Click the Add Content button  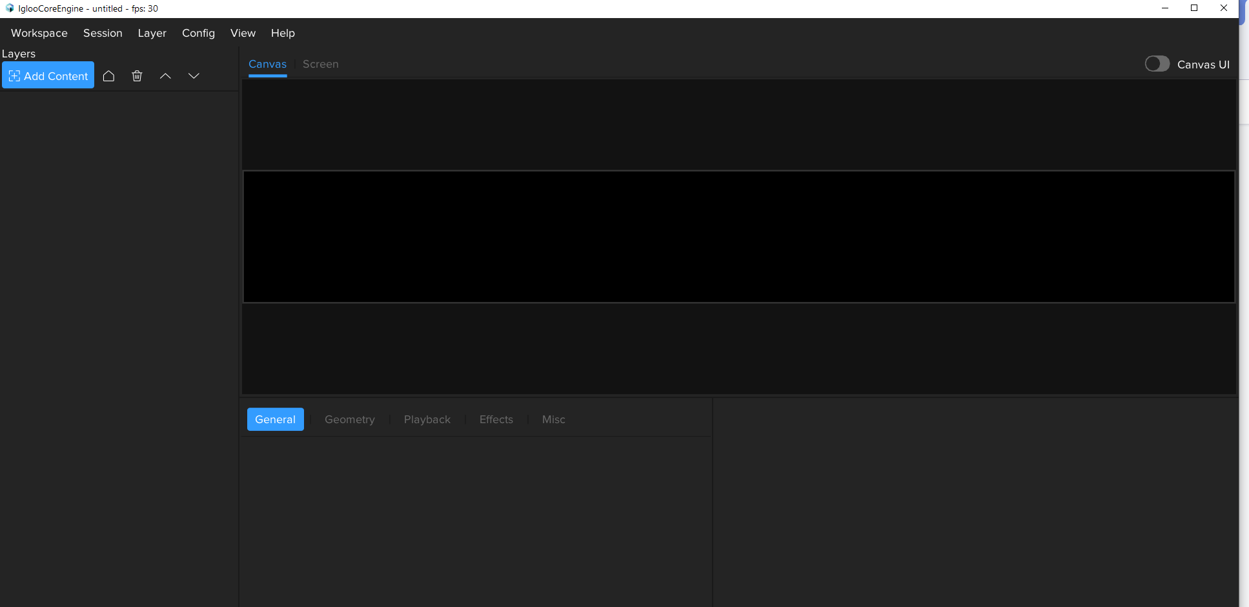(x=48, y=75)
